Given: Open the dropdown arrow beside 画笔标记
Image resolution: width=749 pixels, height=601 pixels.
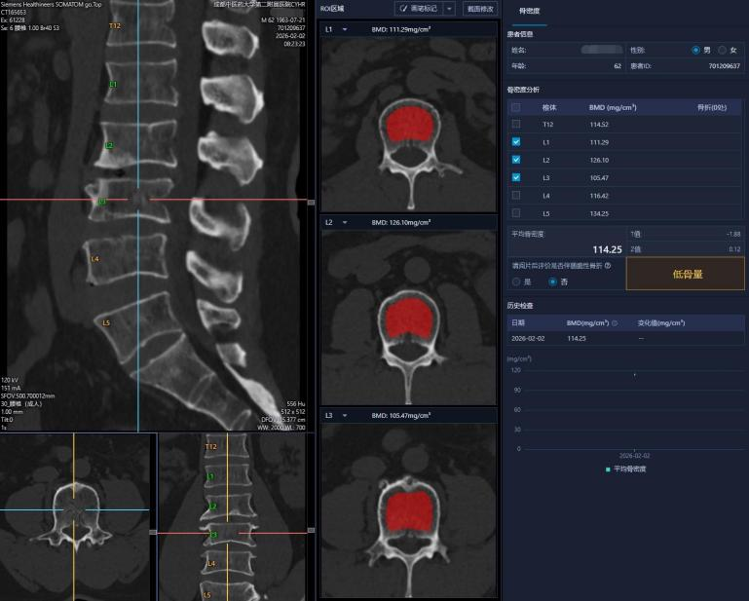Looking at the screenshot, I should [x=449, y=9].
